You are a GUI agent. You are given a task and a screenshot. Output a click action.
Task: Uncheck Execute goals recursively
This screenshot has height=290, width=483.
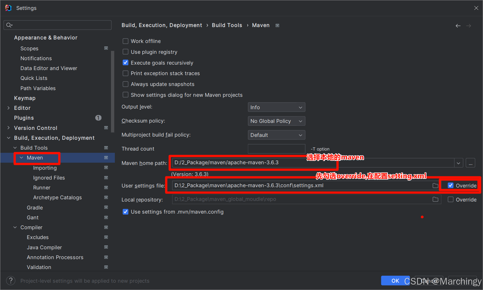[x=126, y=63]
